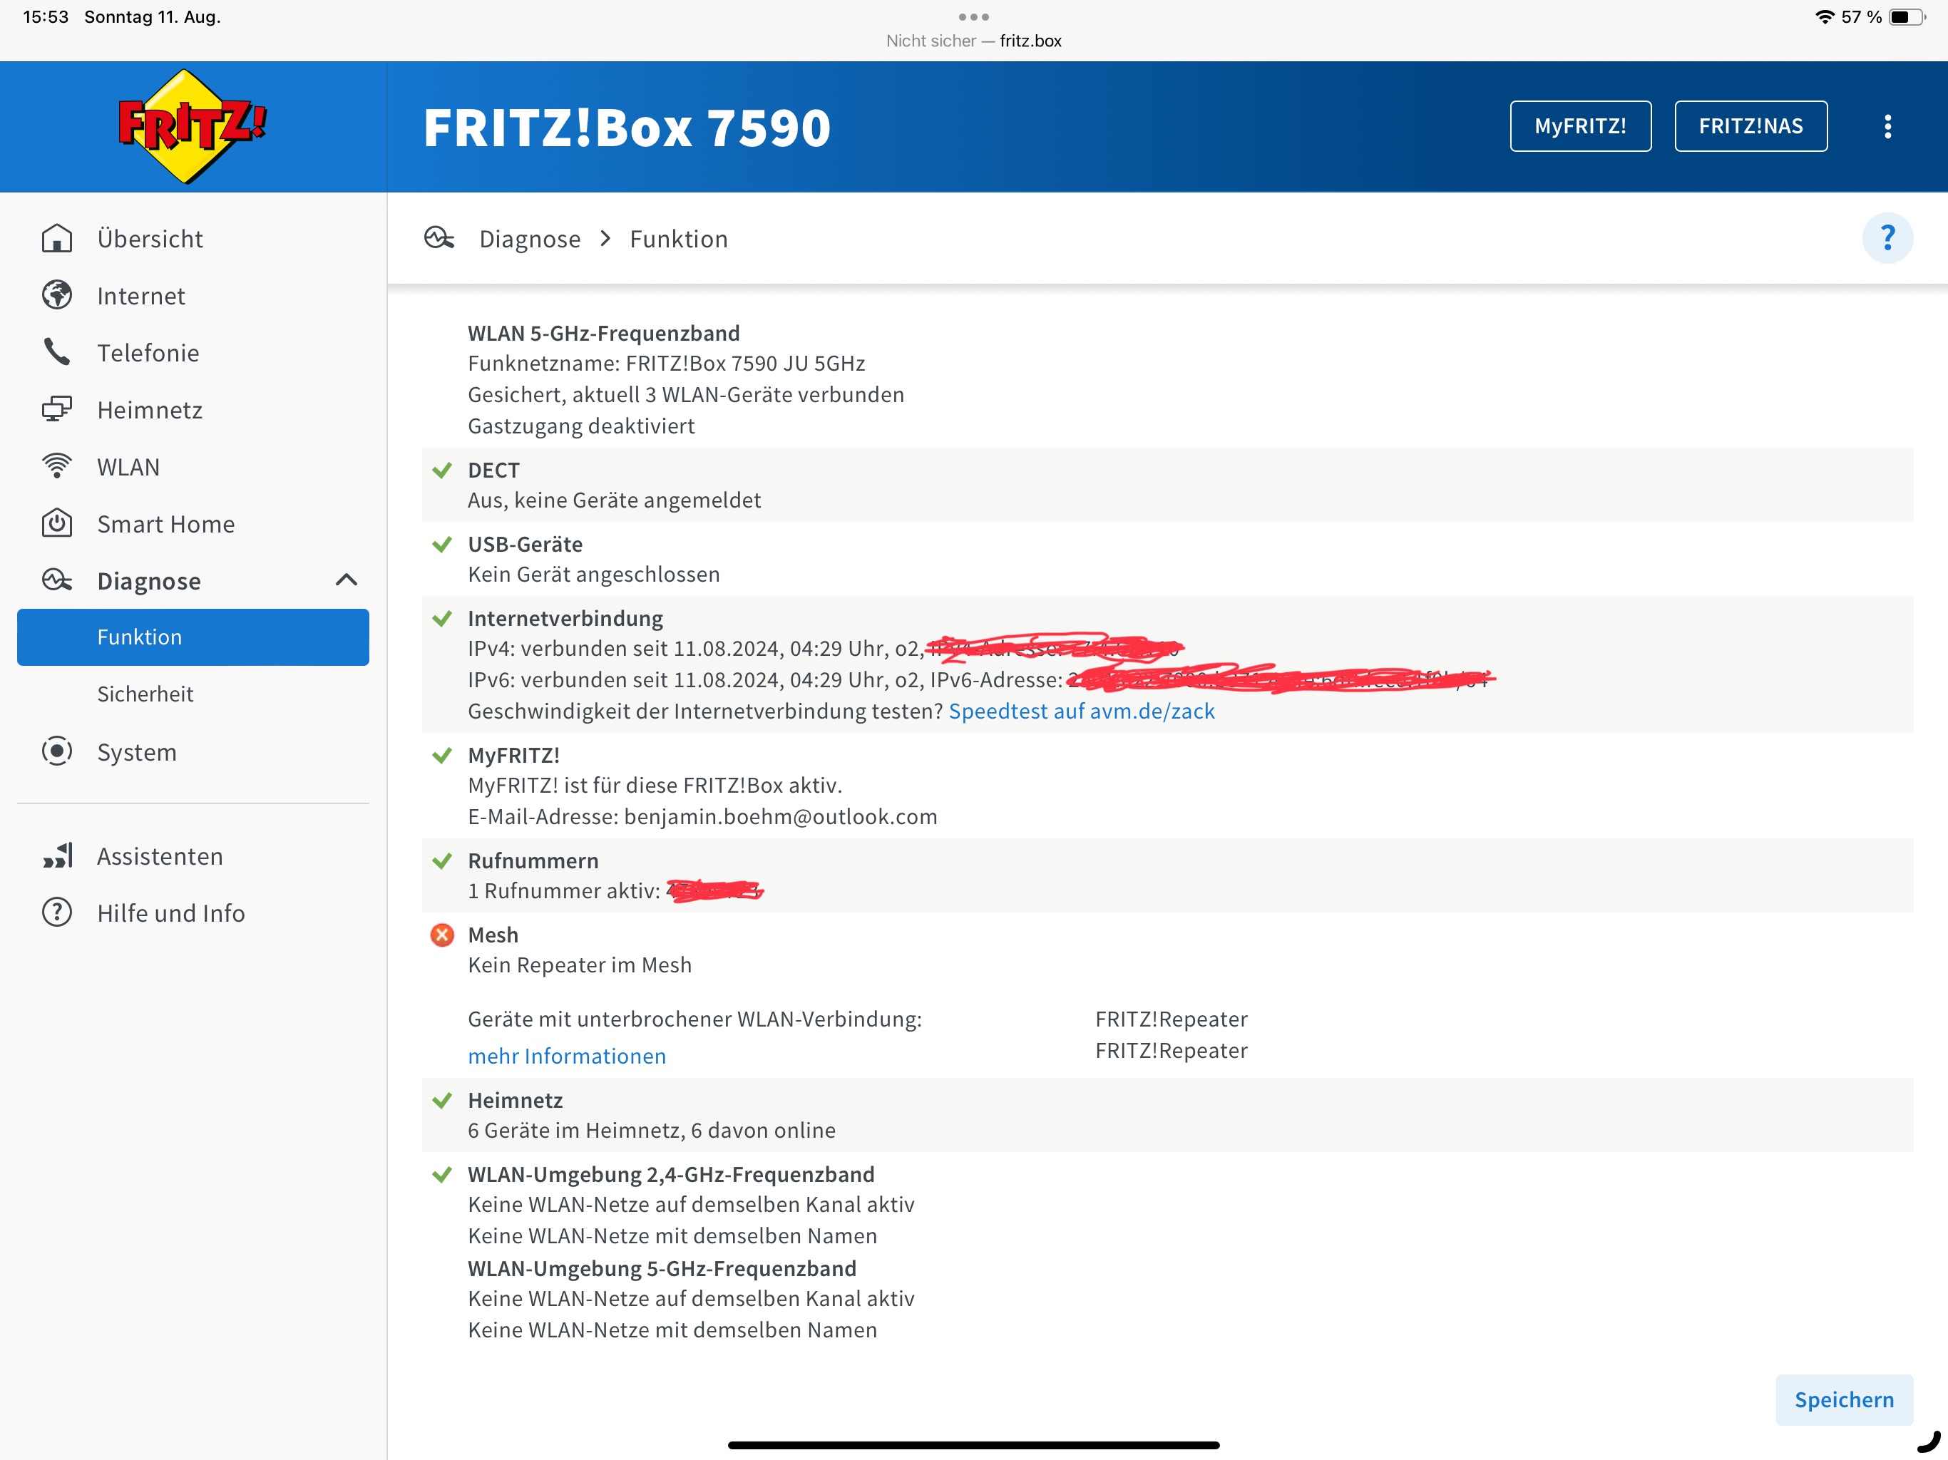This screenshot has height=1460, width=1948.
Task: Click the Heimnetz computers icon
Action: pyautogui.click(x=57, y=409)
